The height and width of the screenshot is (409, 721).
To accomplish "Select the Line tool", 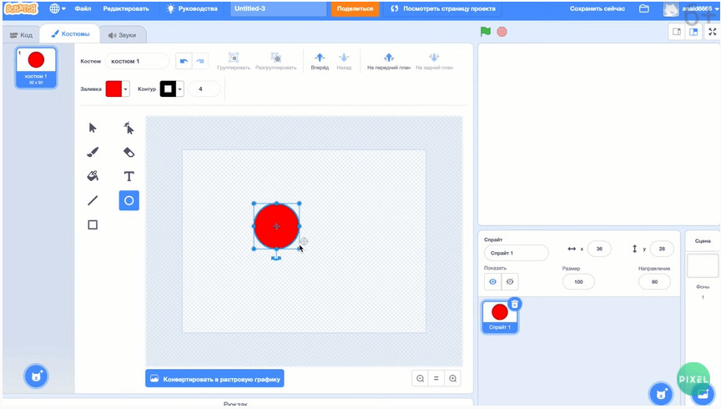I will 93,200.
